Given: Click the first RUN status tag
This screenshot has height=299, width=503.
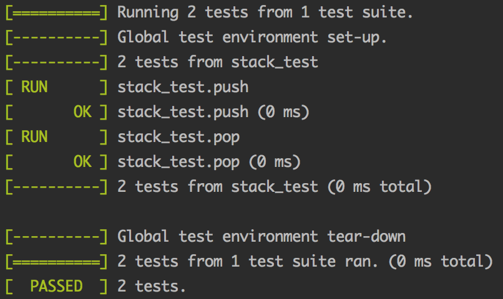Looking at the screenshot, I should click(x=34, y=87).
